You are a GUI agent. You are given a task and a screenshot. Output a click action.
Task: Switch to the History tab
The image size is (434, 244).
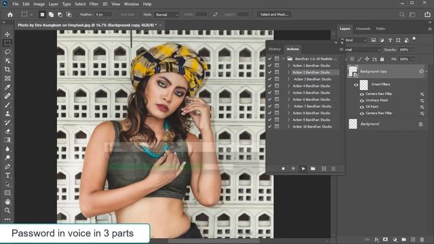[x=274, y=49]
